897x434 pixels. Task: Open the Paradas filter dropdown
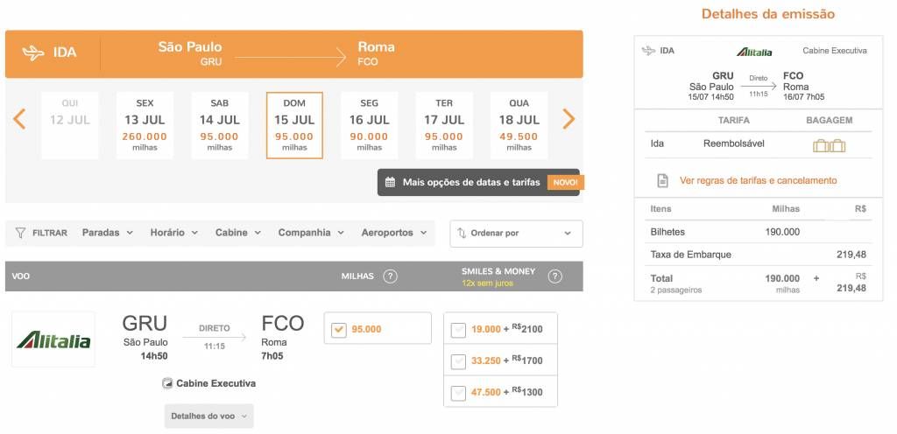tap(108, 233)
